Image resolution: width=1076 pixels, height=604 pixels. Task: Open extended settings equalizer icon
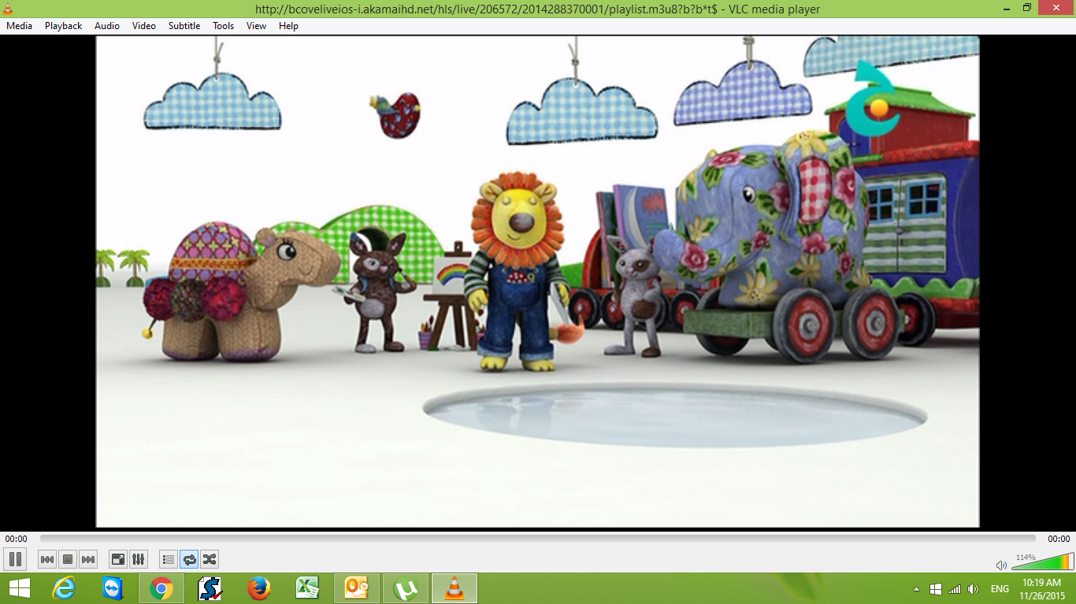click(x=138, y=559)
